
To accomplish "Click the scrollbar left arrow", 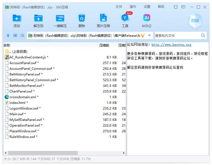I will (x=6, y=153).
